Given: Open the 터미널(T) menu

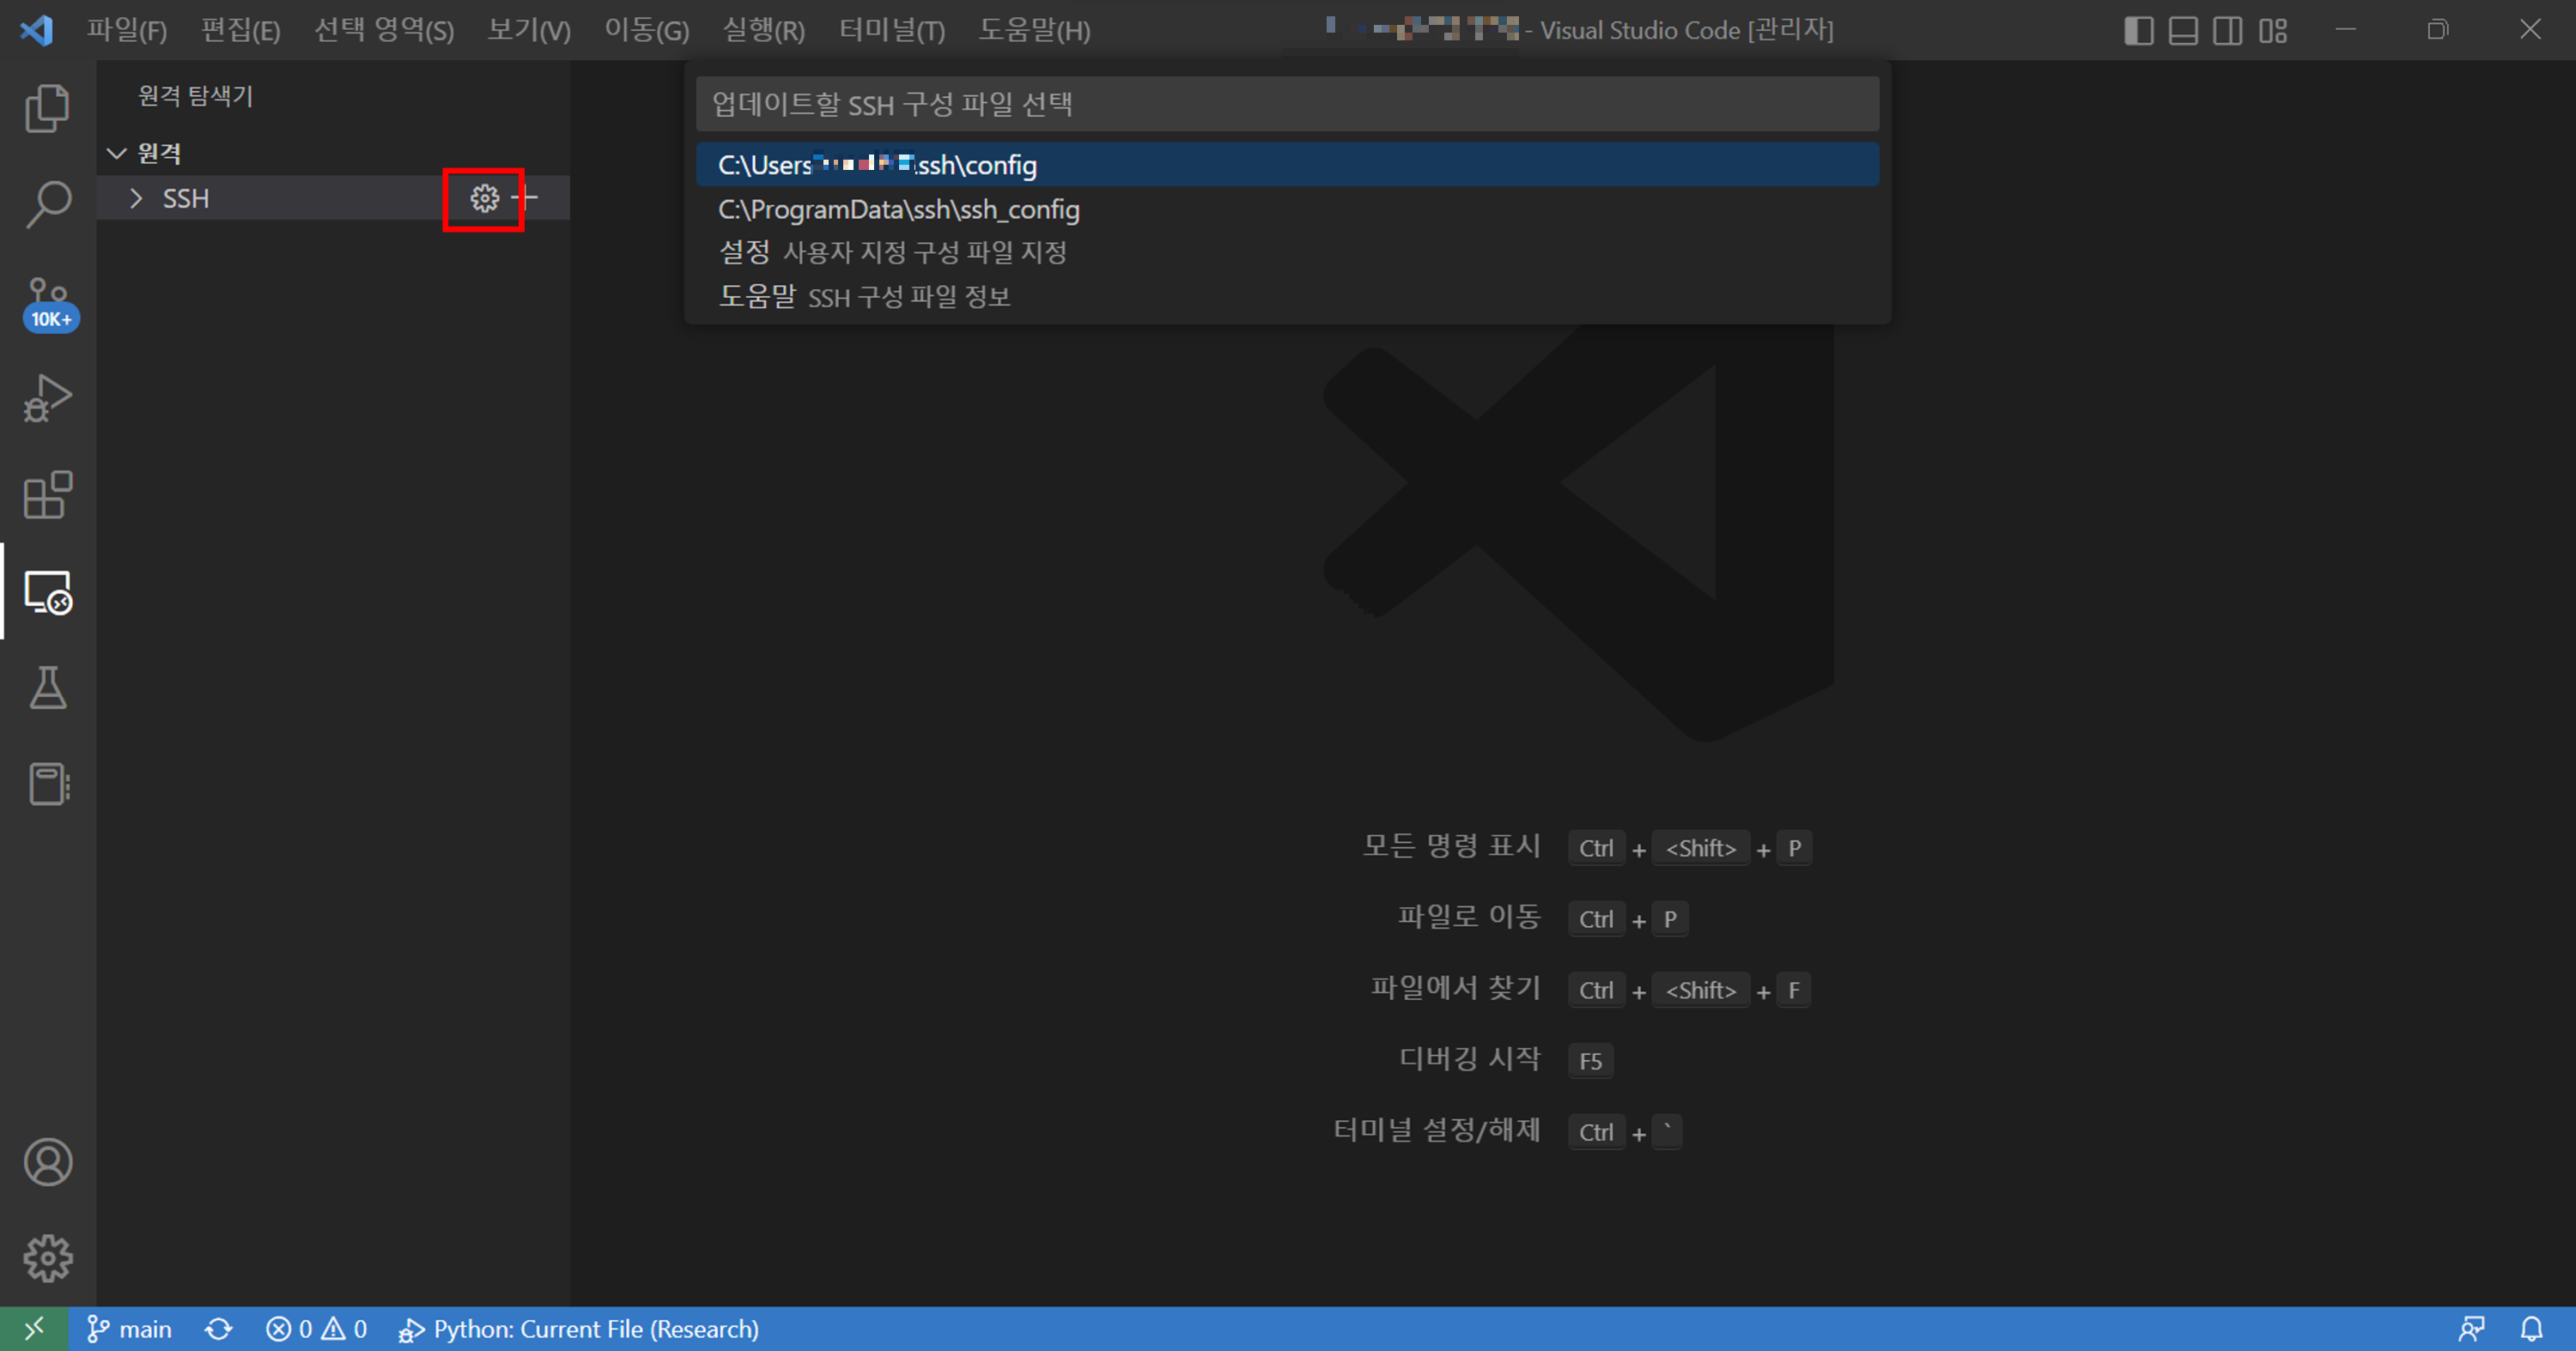Looking at the screenshot, I should click(891, 30).
